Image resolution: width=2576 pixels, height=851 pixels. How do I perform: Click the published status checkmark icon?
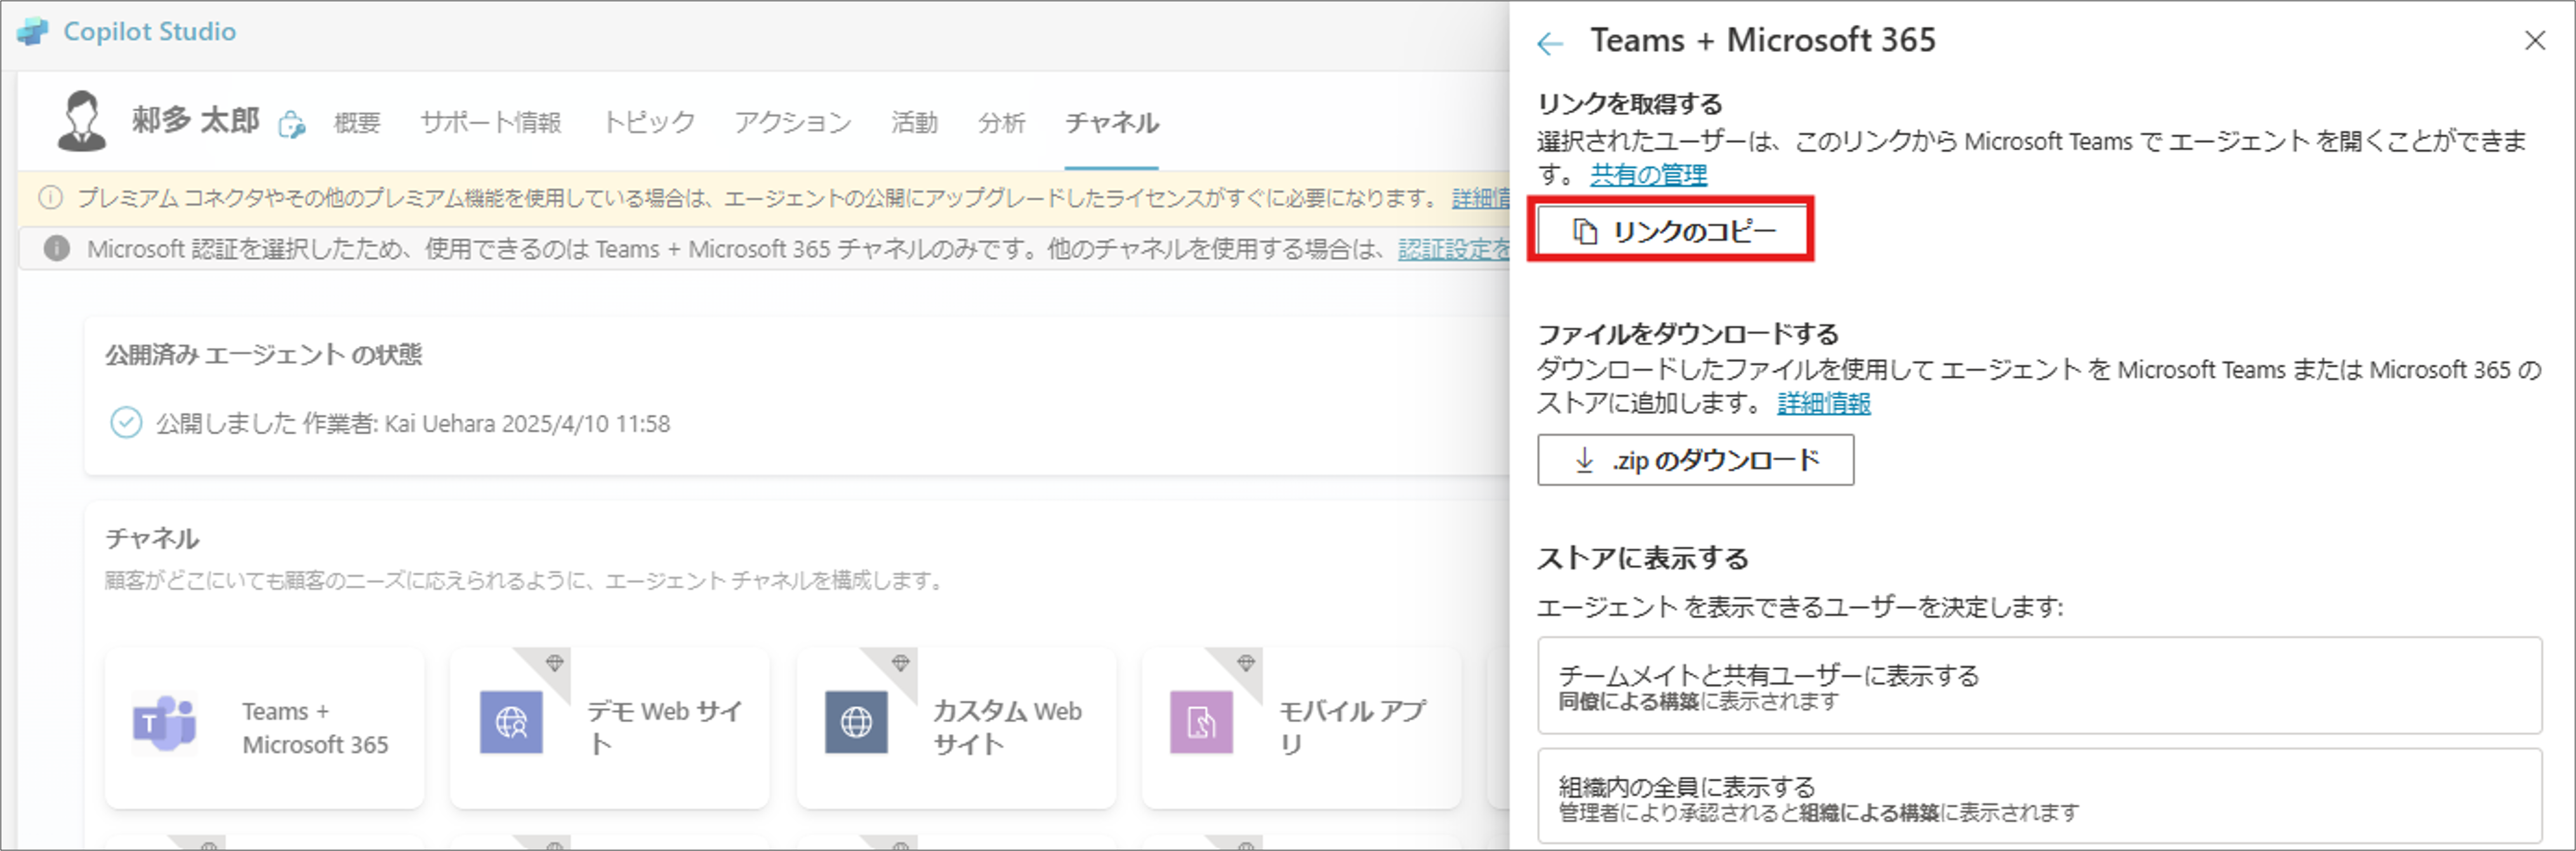click(x=126, y=422)
